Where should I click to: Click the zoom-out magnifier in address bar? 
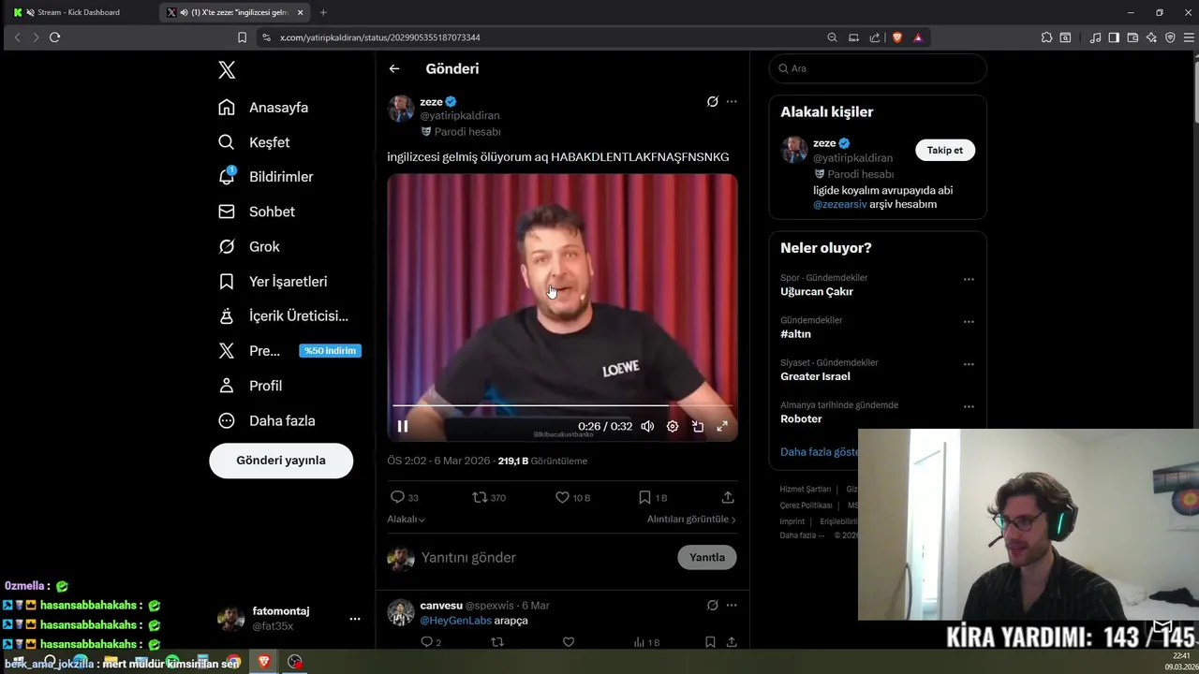tap(832, 37)
